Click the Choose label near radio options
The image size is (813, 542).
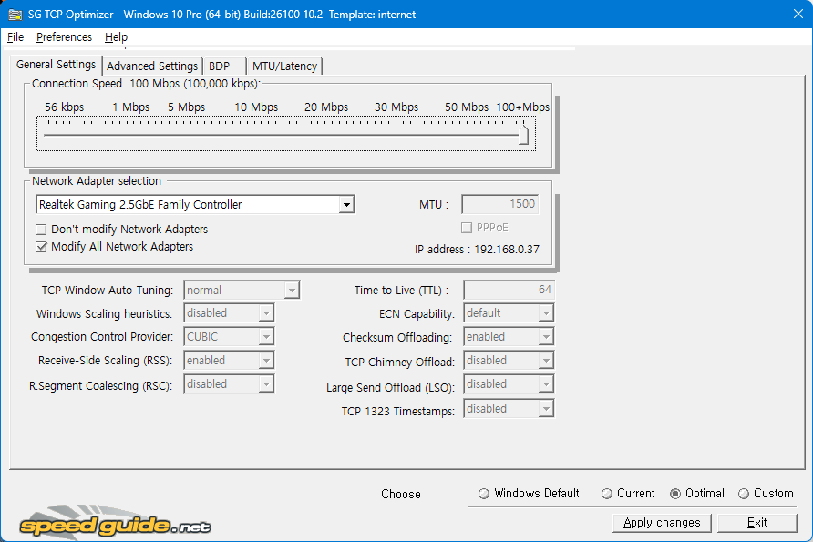[401, 494]
